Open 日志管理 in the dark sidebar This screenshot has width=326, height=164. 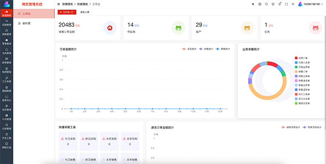7,127
